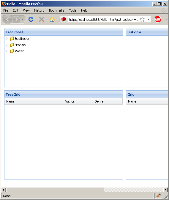169x200 pixels.
Task: Click the Firebug bug icon in status bar
Action: (x=158, y=196)
